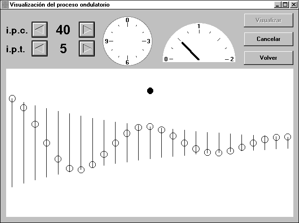Increase the i.p.t. value with right arrow
The height and width of the screenshot is (223, 299).
87,48
